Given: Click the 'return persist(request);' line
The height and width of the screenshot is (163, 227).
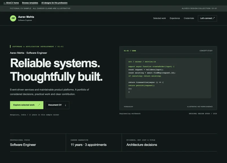Looking at the screenshot, I should pos(141,85).
